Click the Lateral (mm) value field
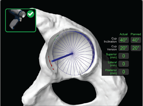Viewport: 143px width, 106px height. point(123,64)
